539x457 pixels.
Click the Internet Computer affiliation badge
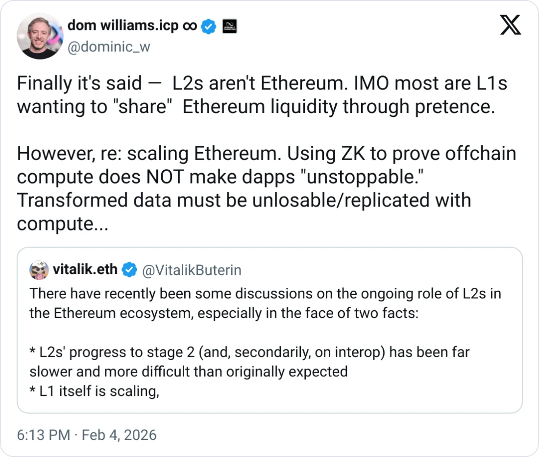tap(229, 26)
